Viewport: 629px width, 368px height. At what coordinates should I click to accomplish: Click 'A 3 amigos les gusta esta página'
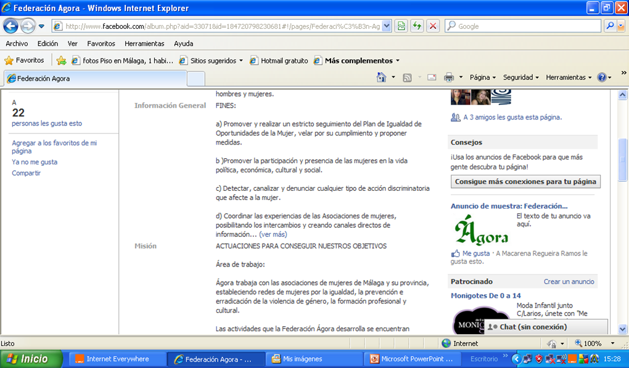click(x=512, y=118)
